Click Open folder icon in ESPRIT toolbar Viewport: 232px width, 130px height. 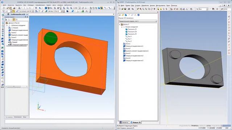123,9
